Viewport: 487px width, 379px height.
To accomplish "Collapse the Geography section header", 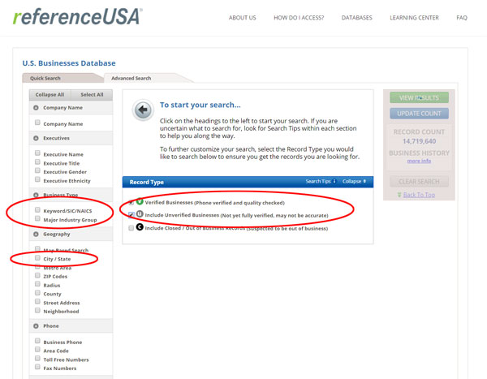I will click(71, 234).
